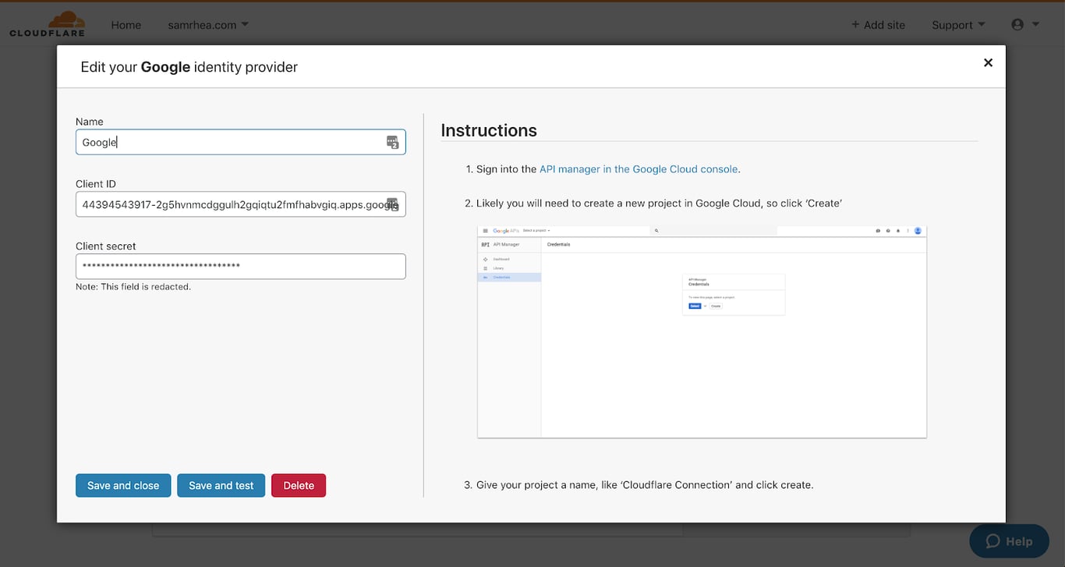Click step 3 text about 'Cloudflare Connection'
Viewport: 1065px width, 567px height.
click(645, 485)
